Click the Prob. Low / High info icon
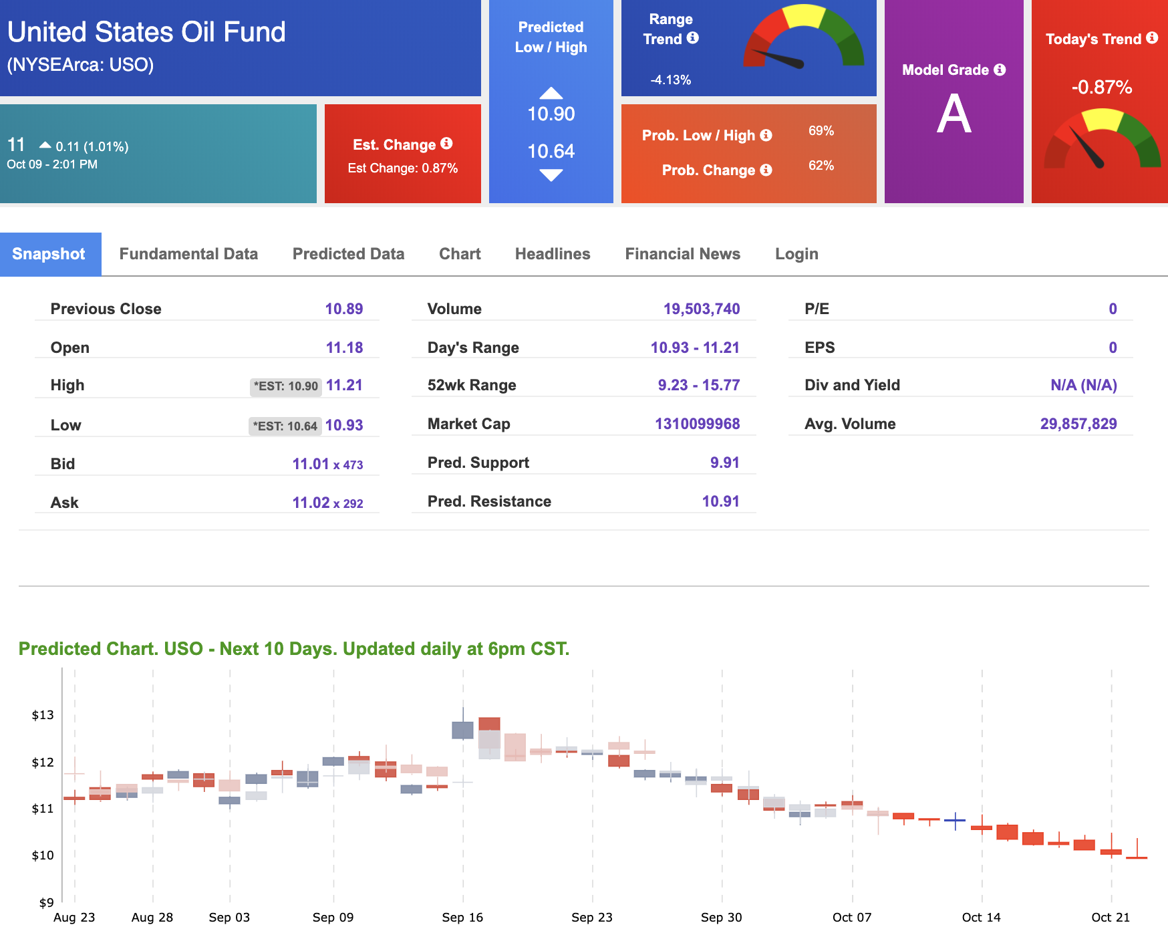1168x937 pixels. [766, 135]
